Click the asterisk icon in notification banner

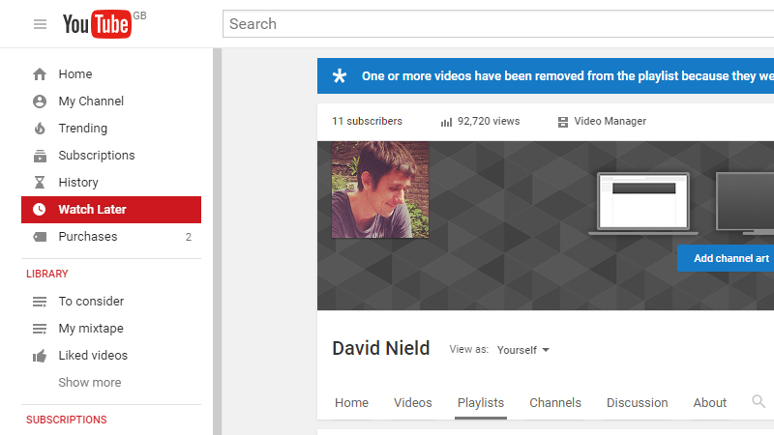point(340,76)
